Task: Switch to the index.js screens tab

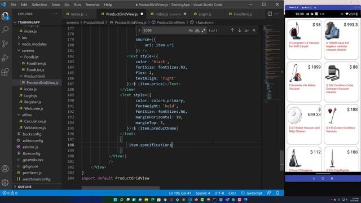Action: [x=168, y=14]
